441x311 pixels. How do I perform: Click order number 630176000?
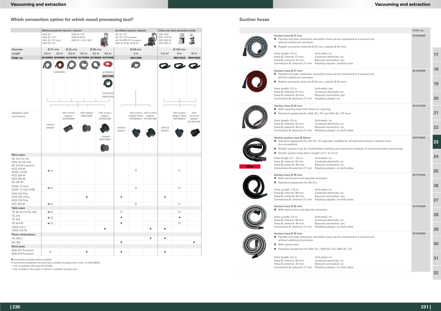(x=419, y=137)
